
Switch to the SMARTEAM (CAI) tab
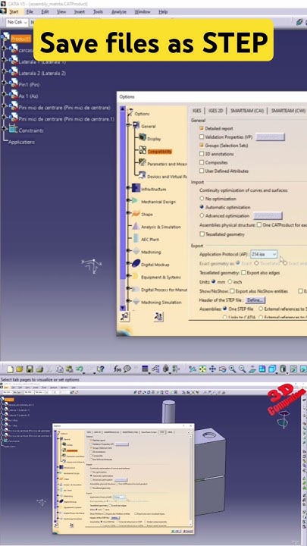[247, 111]
